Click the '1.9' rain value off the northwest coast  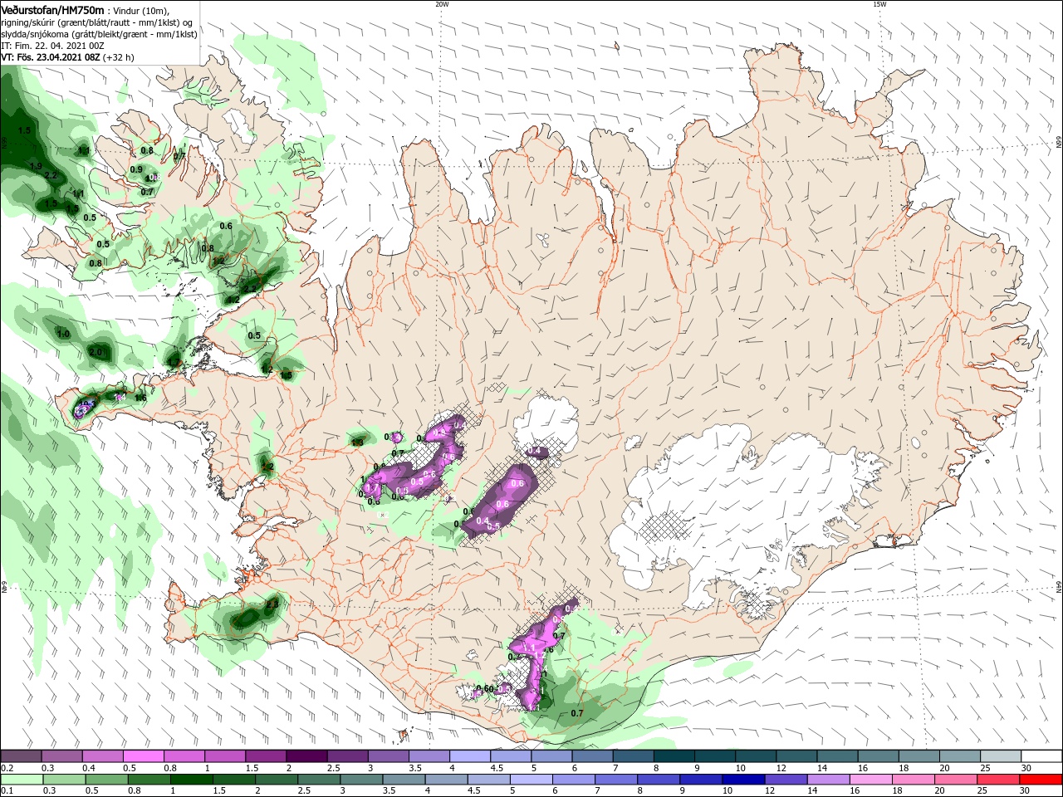coord(36,166)
